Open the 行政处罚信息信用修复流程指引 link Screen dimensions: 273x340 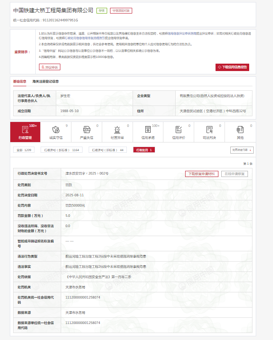coord(85,38)
